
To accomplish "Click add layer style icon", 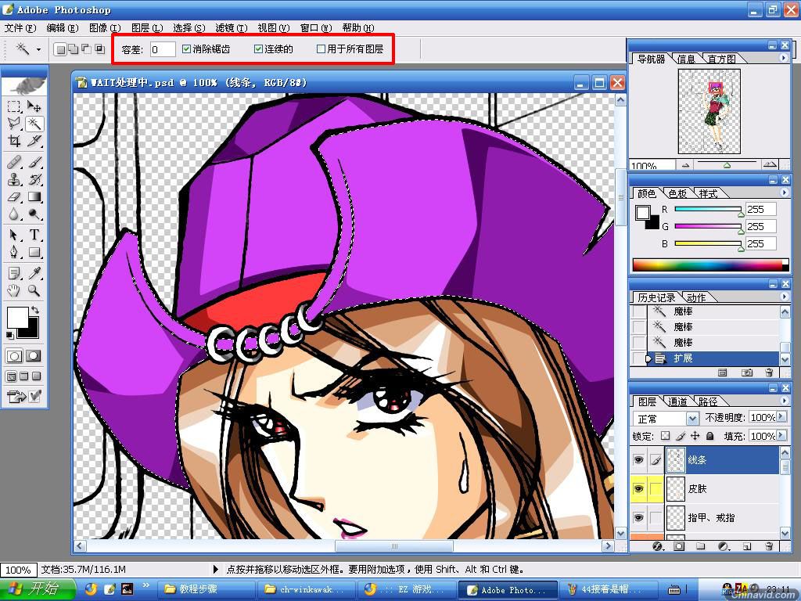I will pos(657,546).
